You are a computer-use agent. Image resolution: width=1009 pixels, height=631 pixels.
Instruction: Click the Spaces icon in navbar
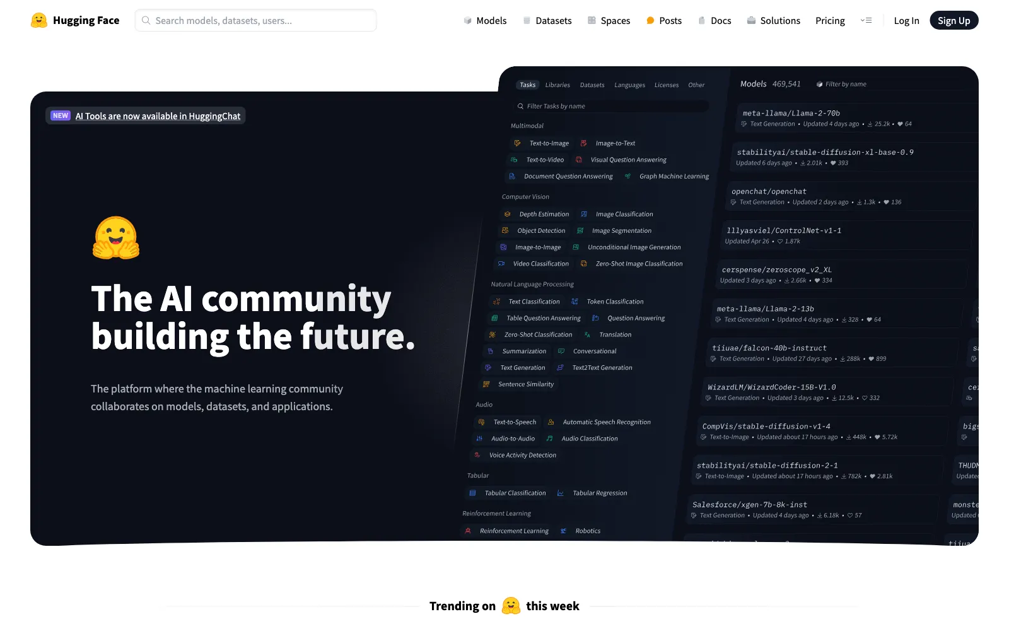[592, 20]
